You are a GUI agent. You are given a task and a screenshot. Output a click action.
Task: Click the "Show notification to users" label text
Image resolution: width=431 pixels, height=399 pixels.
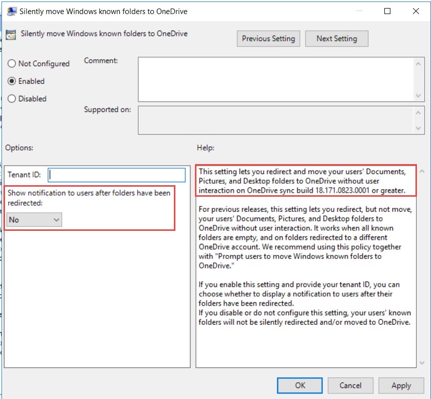89,198
